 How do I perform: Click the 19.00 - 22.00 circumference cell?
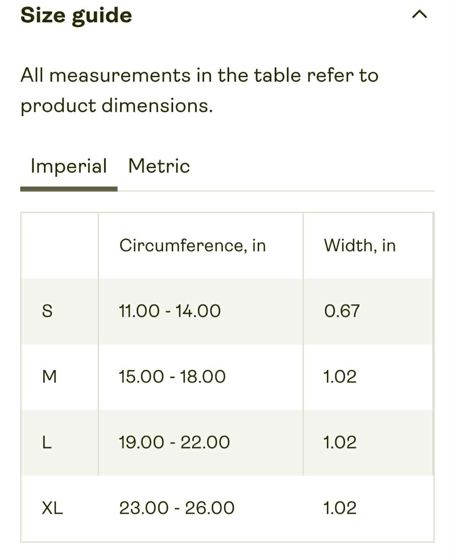click(174, 442)
